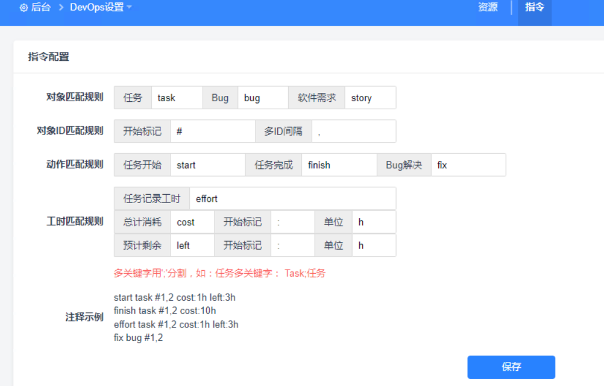604x386 pixels.
Task: Click the 总计消耗 label addon
Action: 142,222
